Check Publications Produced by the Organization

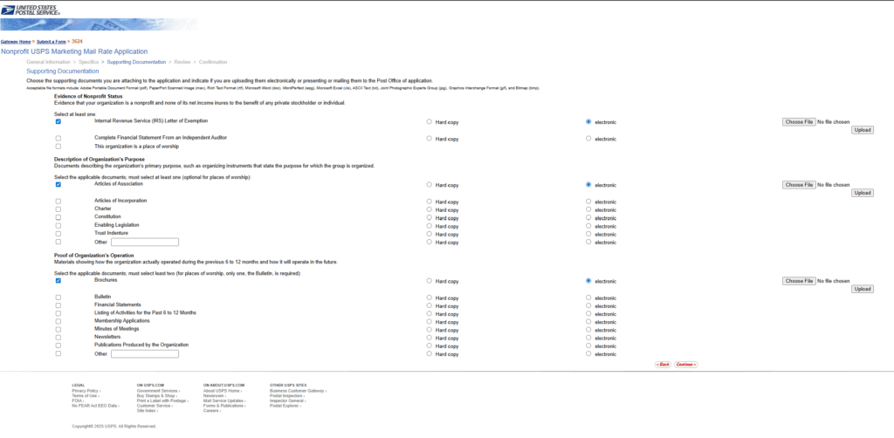coord(58,346)
